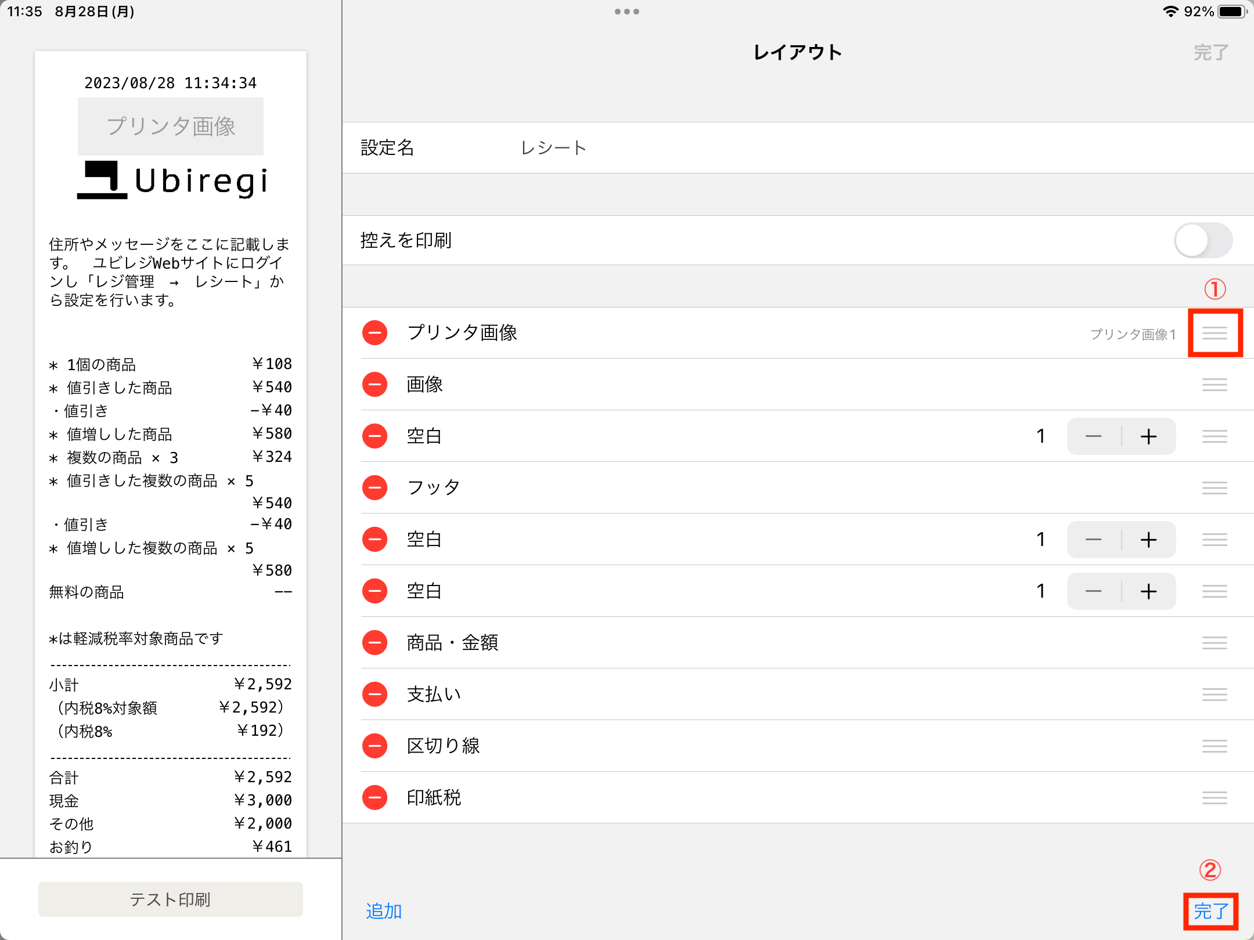
Task: Tap the 2023/08/28 11:34:34 timestamp on receipt
Action: click(x=171, y=83)
